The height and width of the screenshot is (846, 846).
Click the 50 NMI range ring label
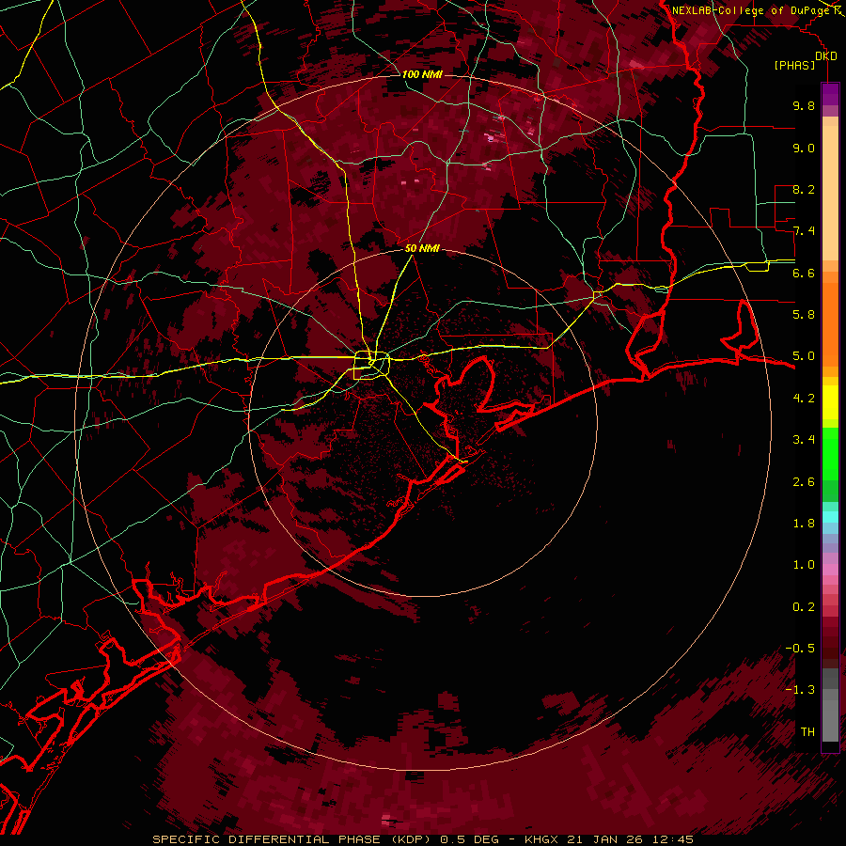pyautogui.click(x=422, y=248)
